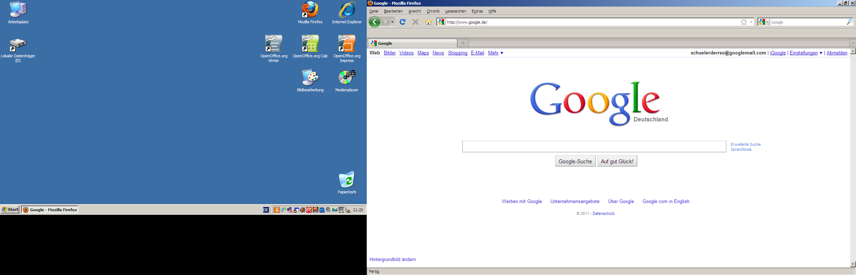Expand the Mehr dropdown in Google bar

495,53
